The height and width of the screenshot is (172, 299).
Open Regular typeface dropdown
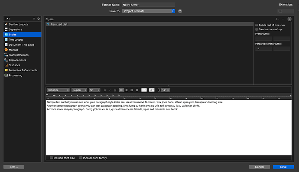(x=79, y=90)
